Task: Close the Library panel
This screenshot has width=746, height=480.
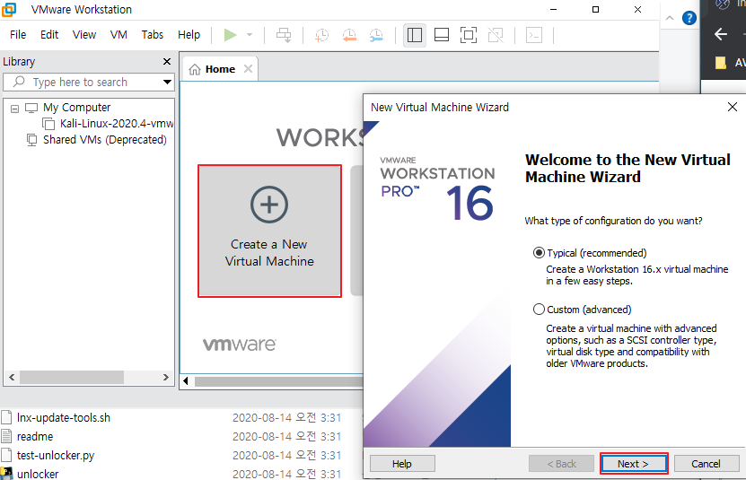Action: pyautogui.click(x=166, y=61)
